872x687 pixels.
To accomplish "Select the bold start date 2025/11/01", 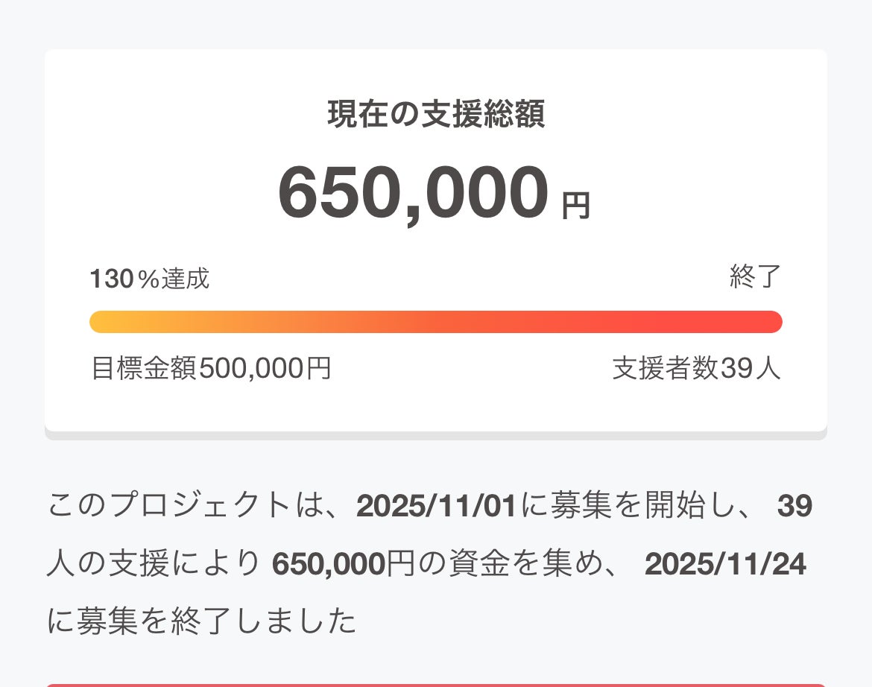I will 437,507.
